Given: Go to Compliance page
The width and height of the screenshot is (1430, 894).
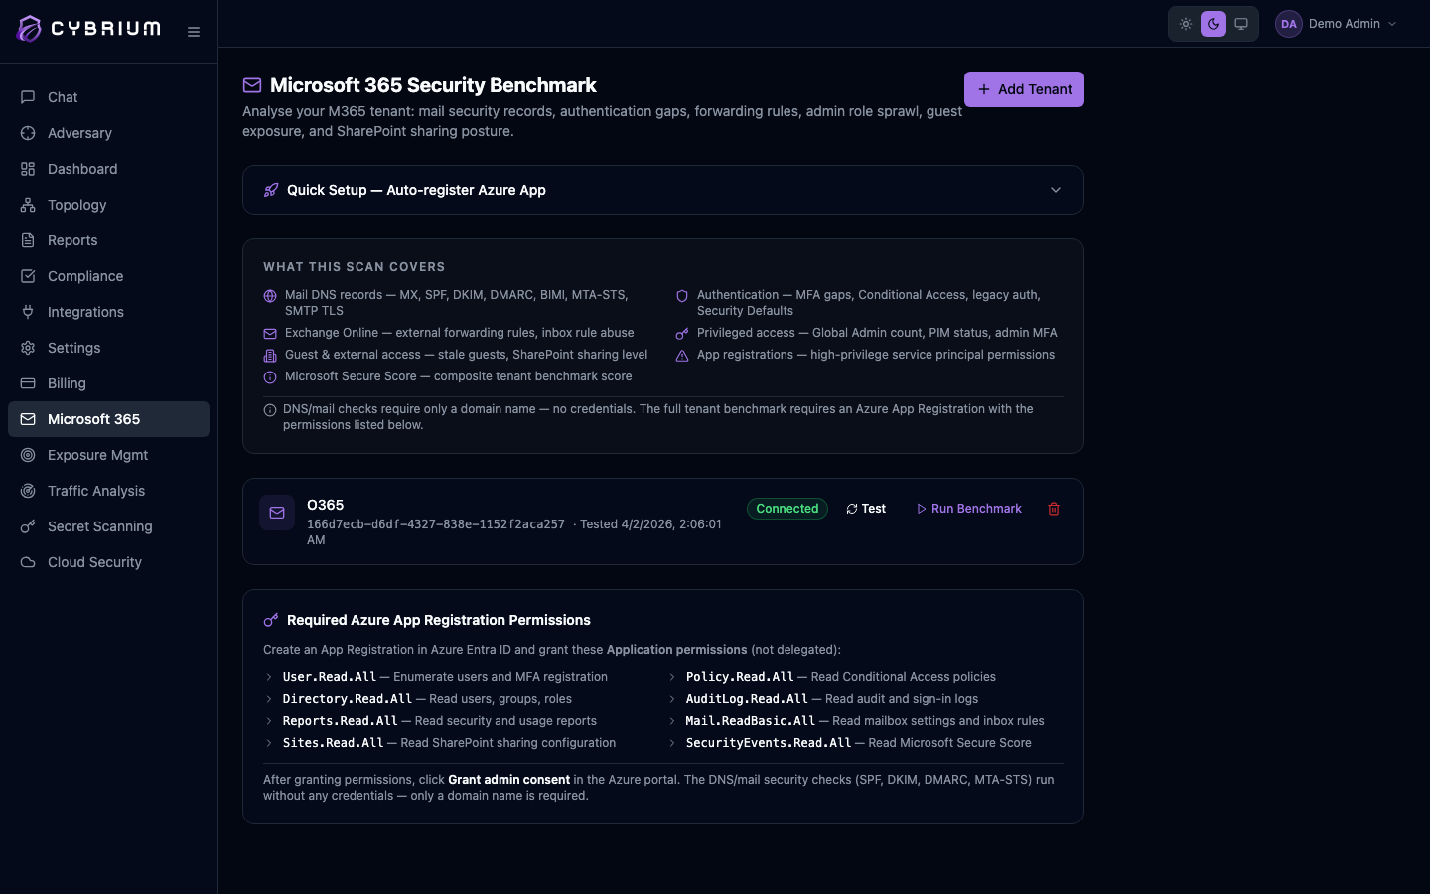Looking at the screenshot, I should click(109, 276).
